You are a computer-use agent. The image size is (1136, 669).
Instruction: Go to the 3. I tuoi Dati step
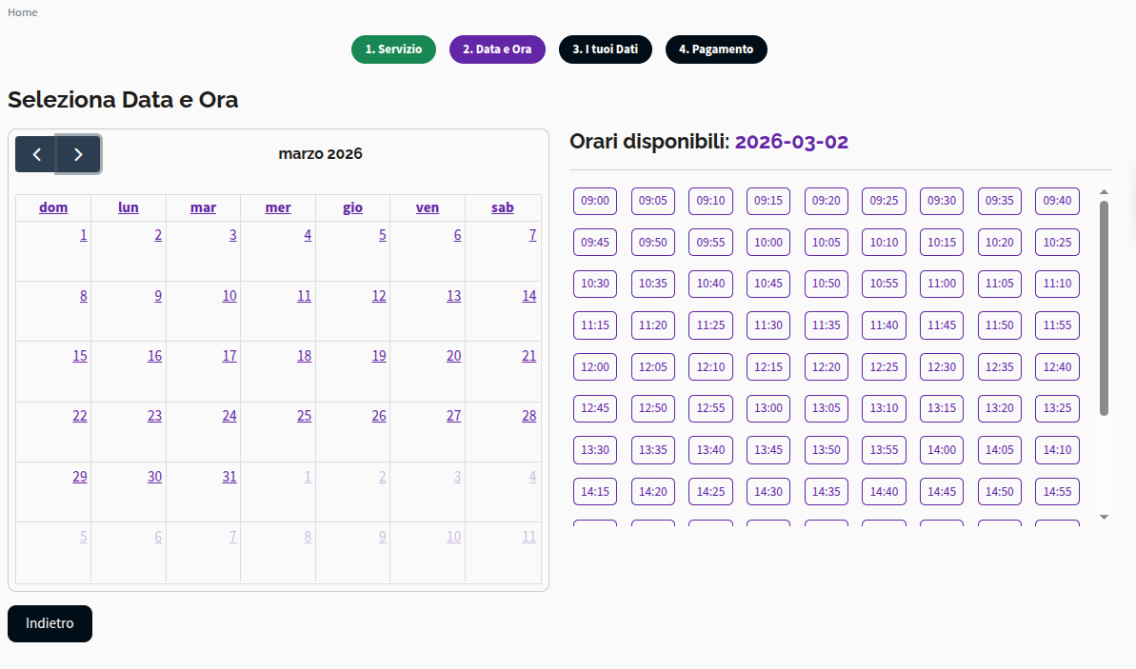coord(606,49)
